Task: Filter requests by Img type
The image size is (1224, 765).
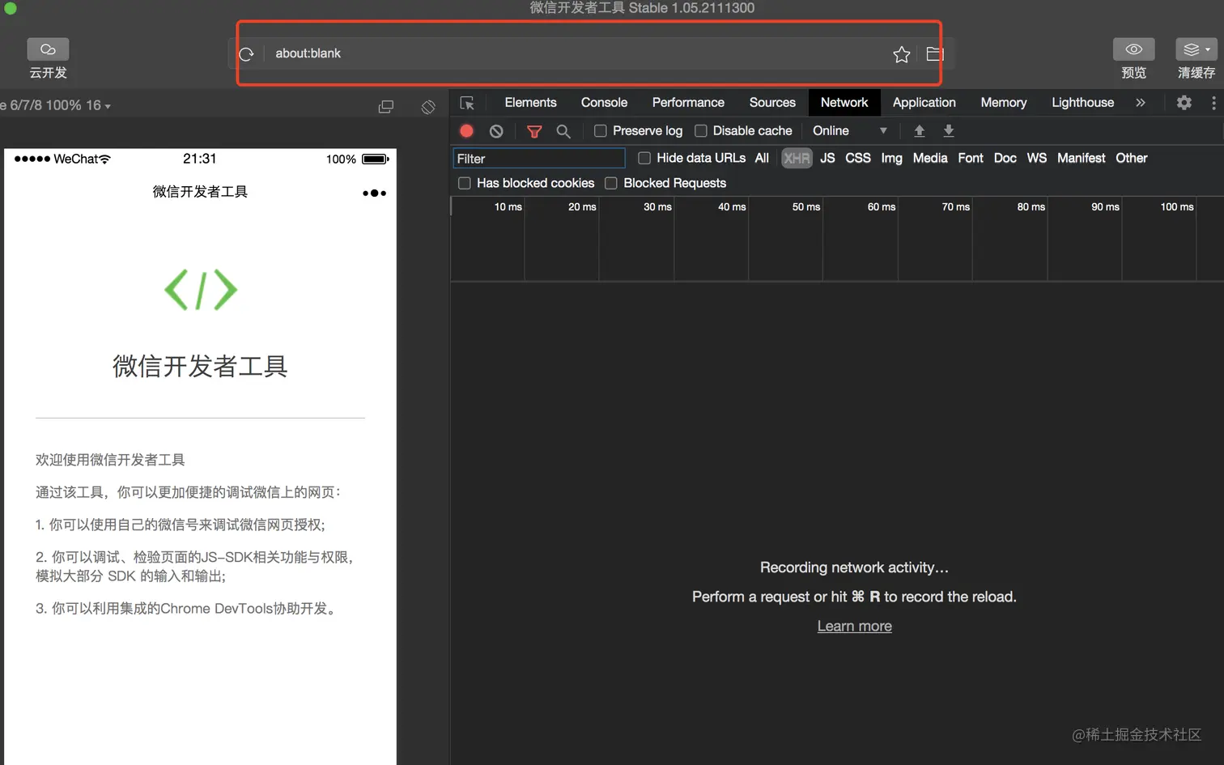Action: (891, 158)
